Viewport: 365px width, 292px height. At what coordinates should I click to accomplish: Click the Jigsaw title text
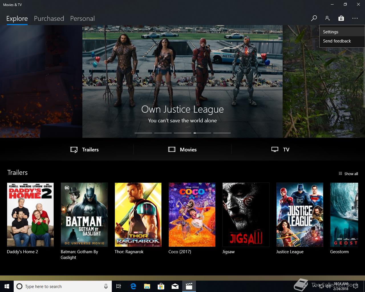coord(228,252)
